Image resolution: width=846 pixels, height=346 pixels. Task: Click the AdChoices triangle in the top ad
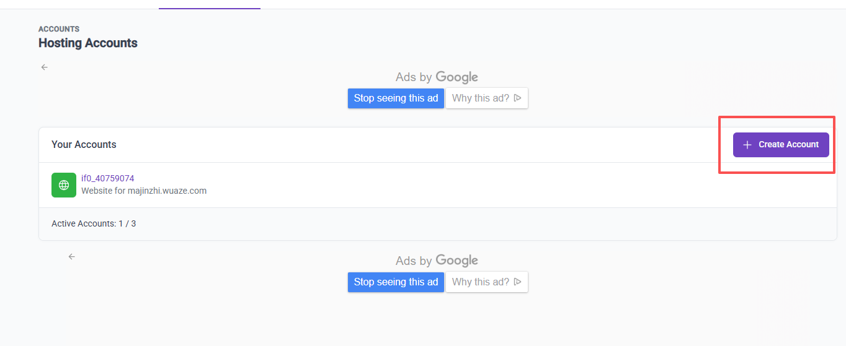point(517,98)
